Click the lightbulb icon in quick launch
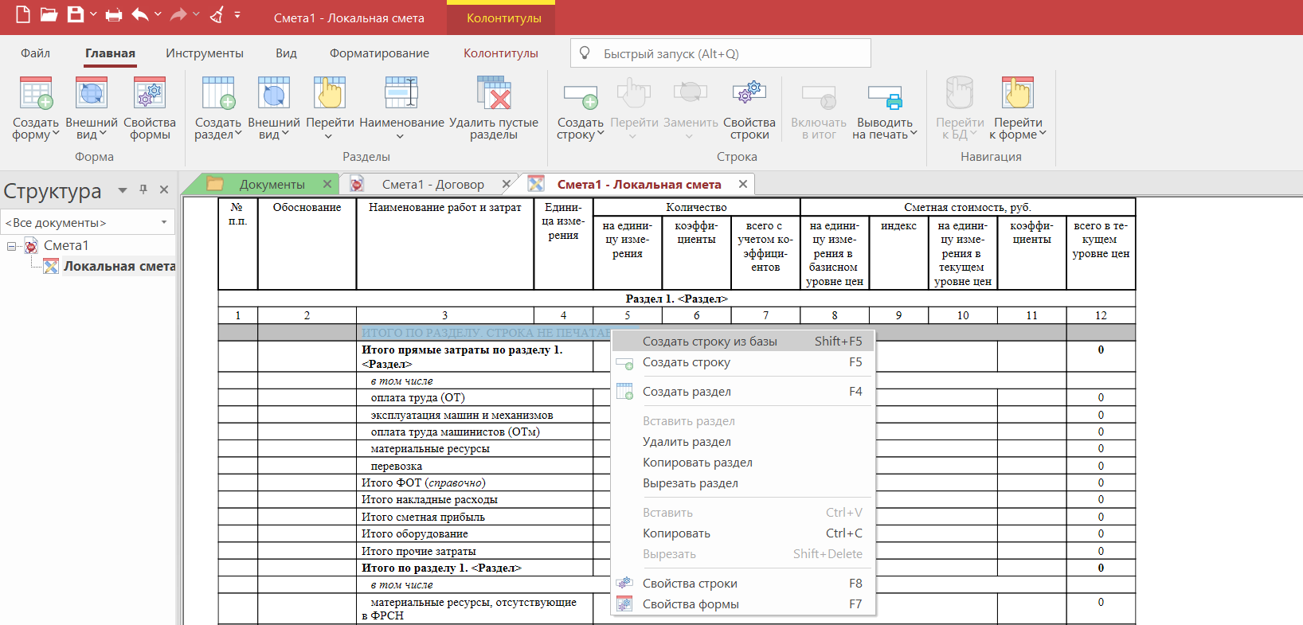This screenshot has height=625, width=1303. tap(585, 53)
